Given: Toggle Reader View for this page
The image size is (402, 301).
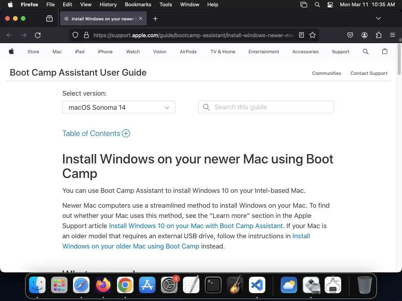Looking at the screenshot, I should tap(301, 35).
